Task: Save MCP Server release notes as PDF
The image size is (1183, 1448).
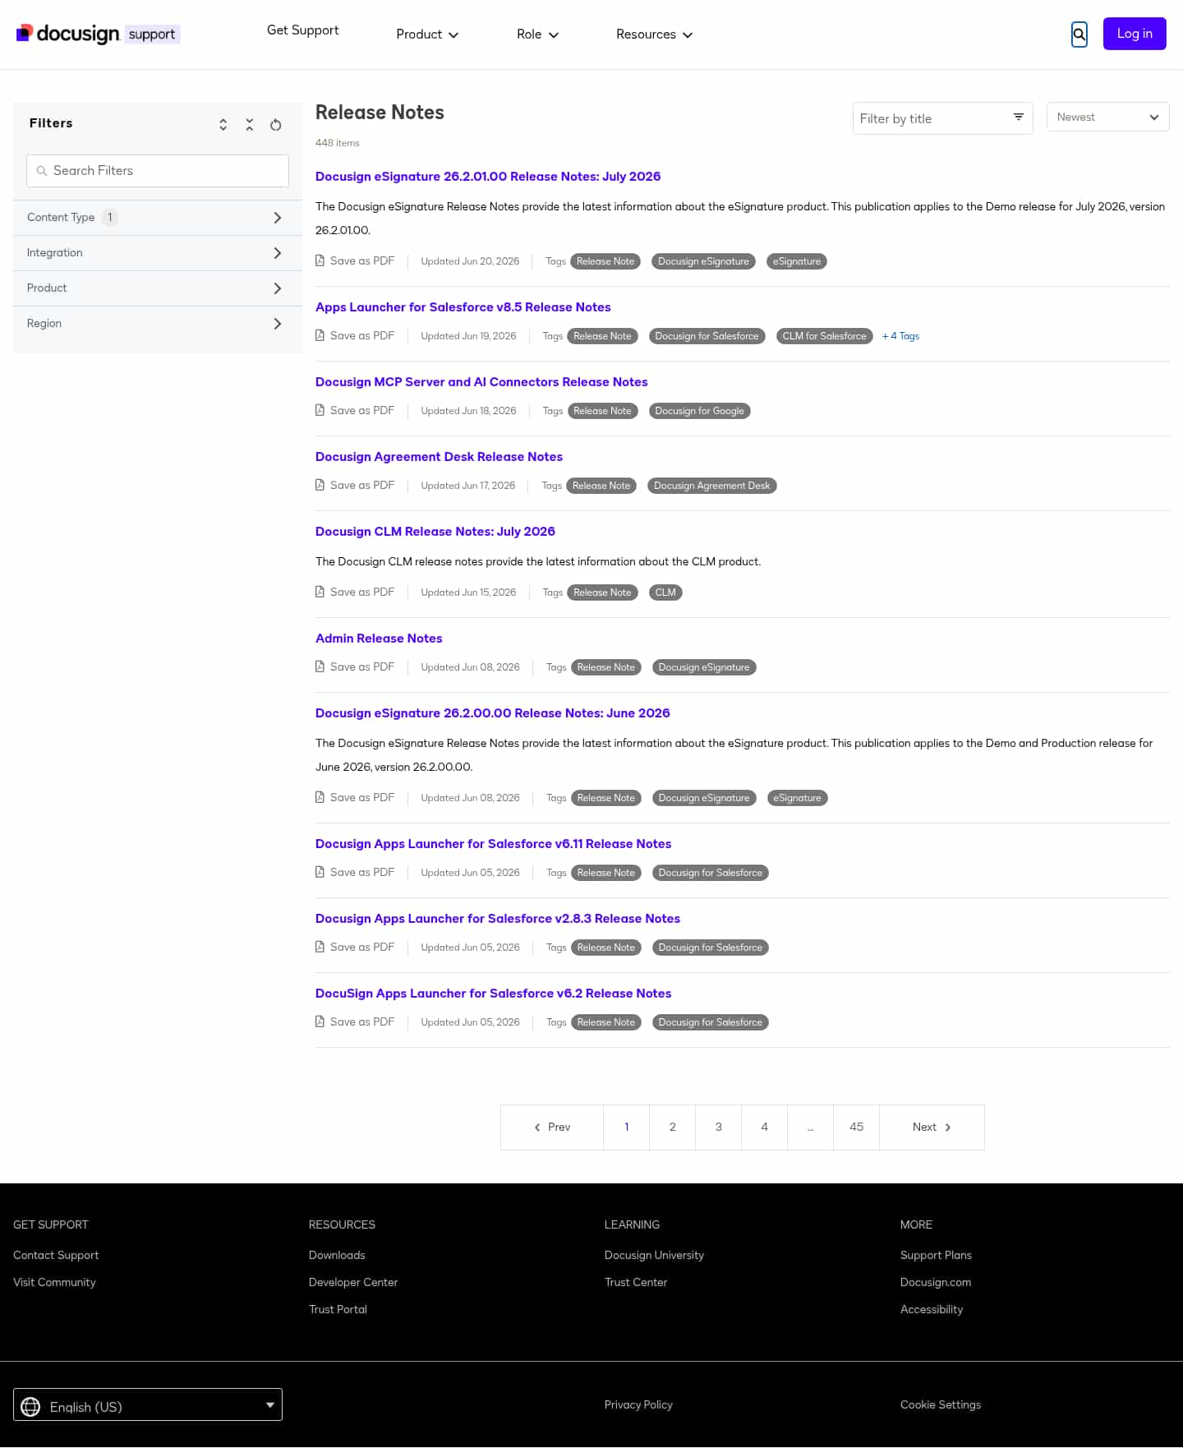Action: tap(355, 411)
